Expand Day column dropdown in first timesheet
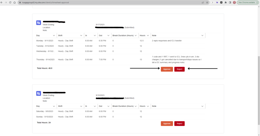 click(54, 35)
